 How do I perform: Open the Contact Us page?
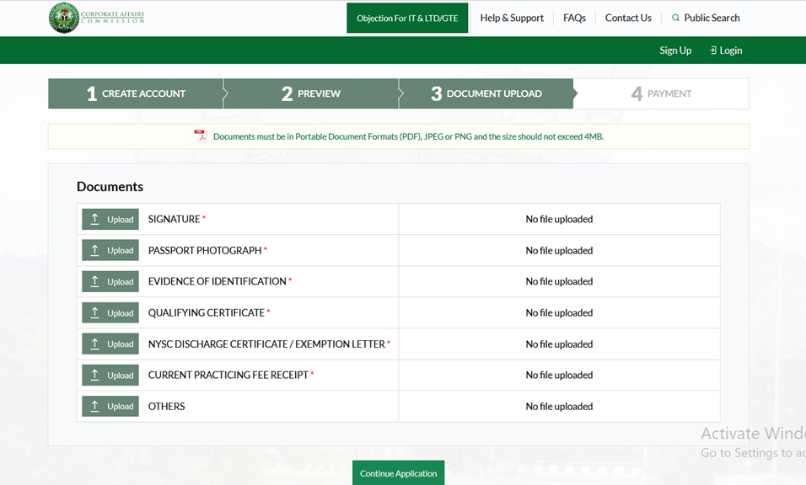tap(628, 18)
